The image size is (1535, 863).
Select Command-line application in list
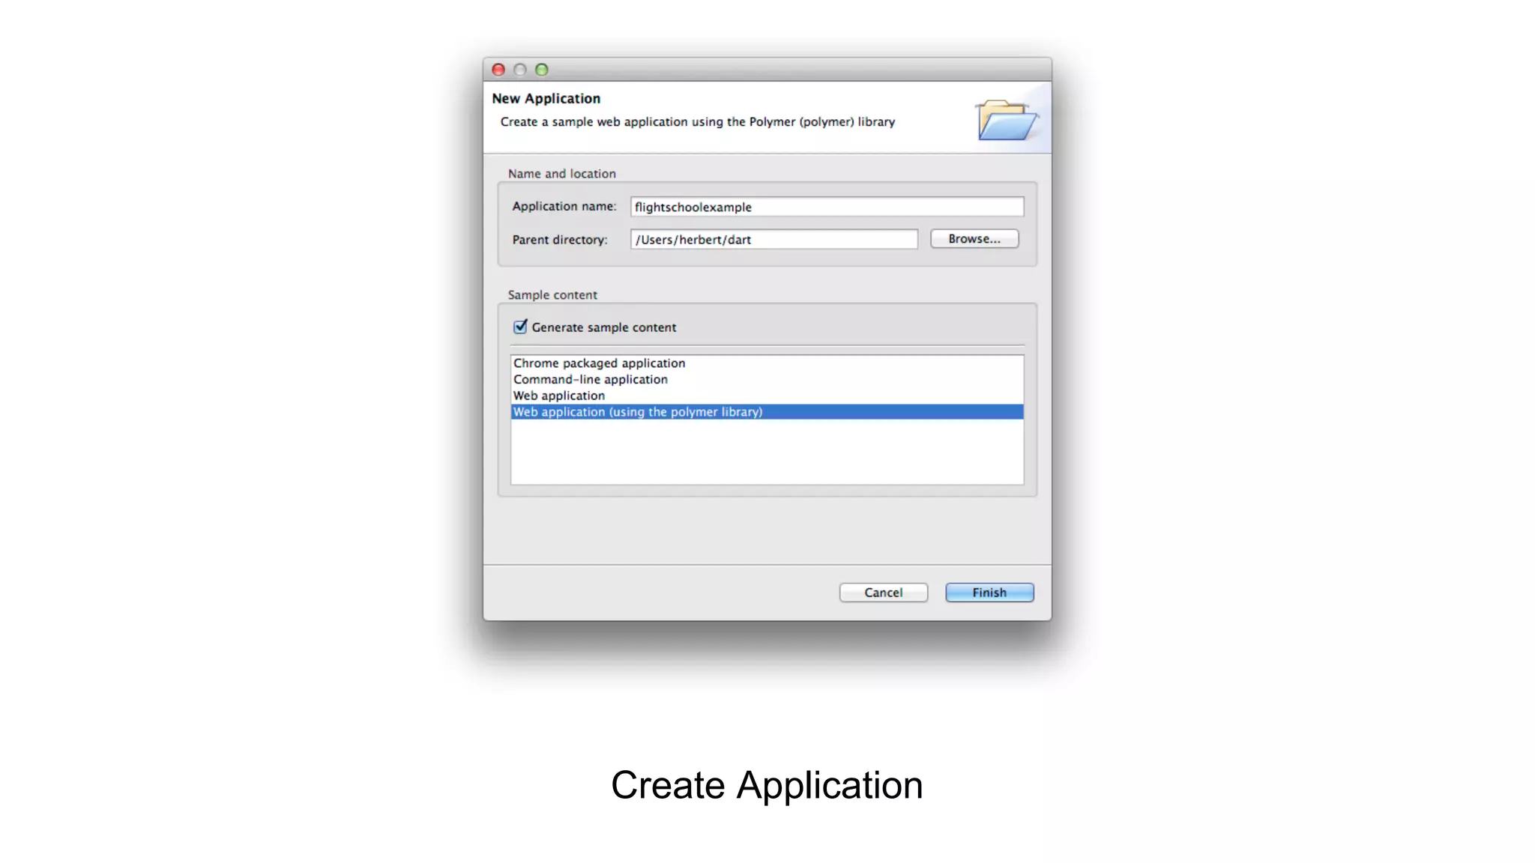[767, 380]
